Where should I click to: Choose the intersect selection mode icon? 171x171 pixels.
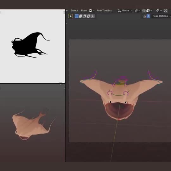[x=93, y=16]
